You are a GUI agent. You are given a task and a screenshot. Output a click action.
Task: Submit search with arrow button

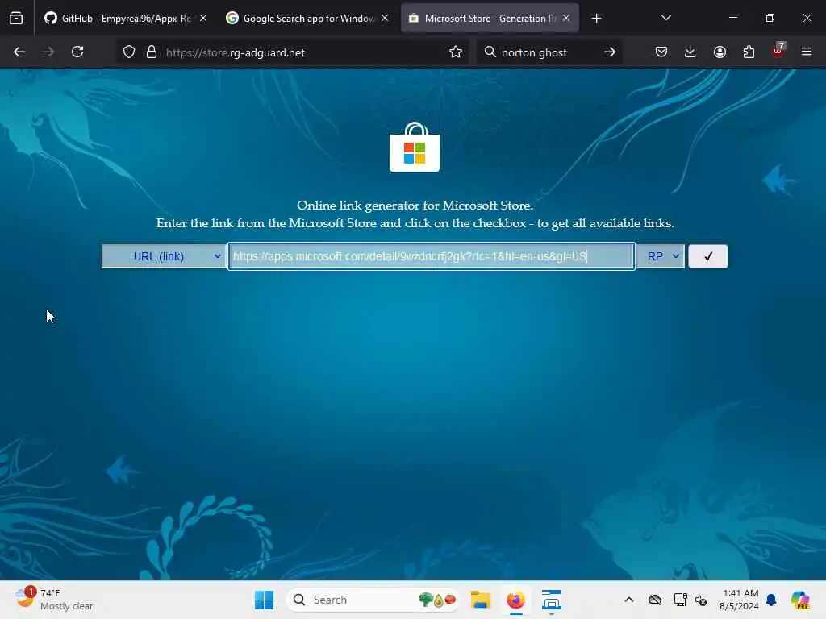click(610, 52)
